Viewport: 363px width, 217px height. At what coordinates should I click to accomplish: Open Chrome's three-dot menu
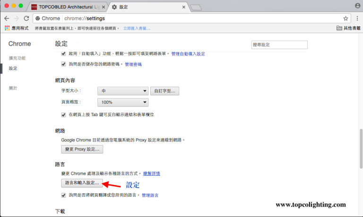[x=357, y=18]
